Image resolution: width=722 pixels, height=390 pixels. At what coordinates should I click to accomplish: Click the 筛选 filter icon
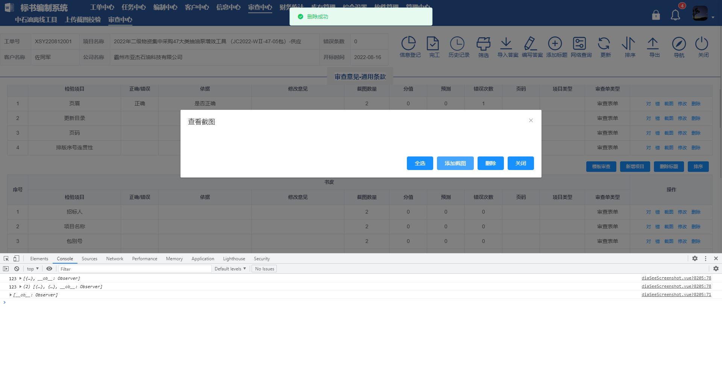pyautogui.click(x=484, y=44)
